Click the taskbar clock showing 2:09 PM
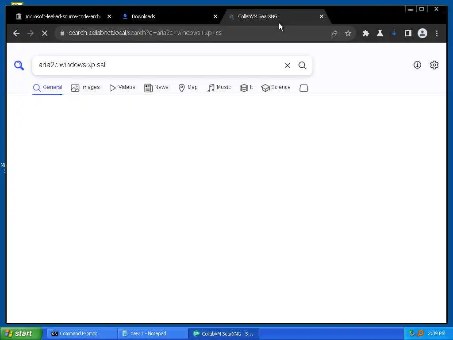The height and width of the screenshot is (340, 453). (x=436, y=334)
